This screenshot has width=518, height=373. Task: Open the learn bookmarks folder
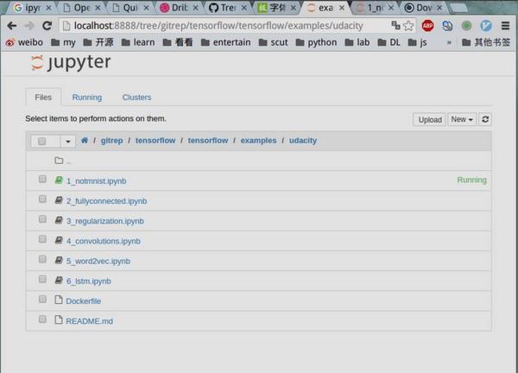[x=138, y=42]
